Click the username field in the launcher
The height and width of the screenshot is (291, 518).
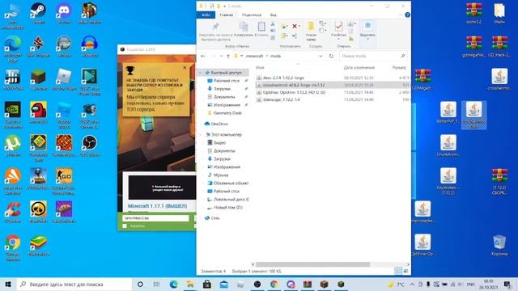coord(155,218)
